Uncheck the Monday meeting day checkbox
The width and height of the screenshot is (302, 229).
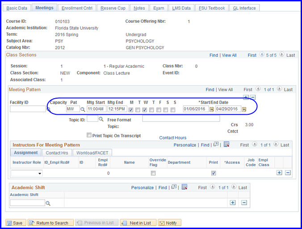click(130, 109)
